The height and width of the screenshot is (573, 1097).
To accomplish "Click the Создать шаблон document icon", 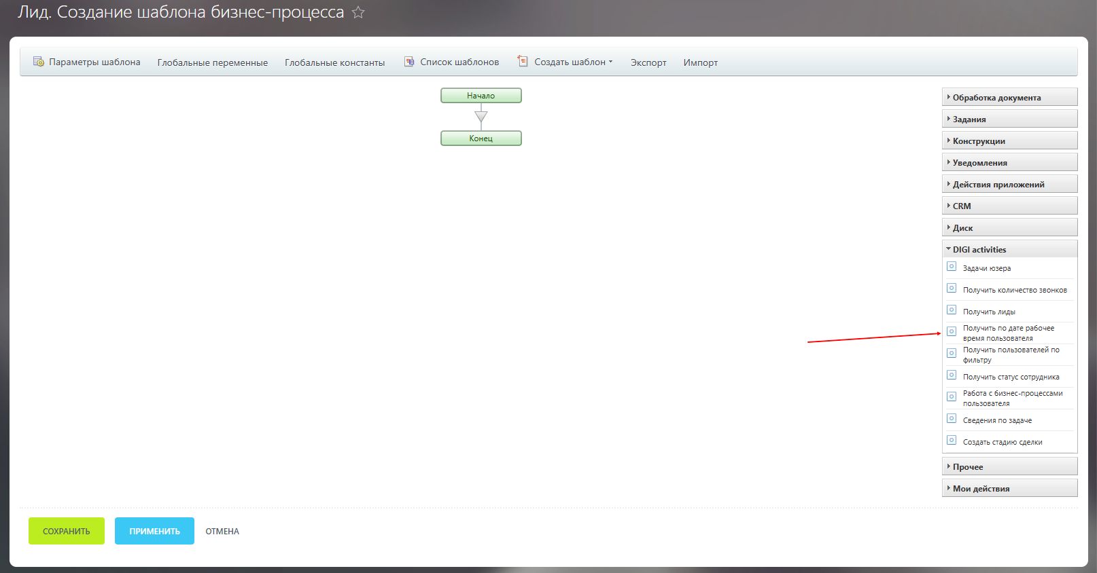I will (523, 61).
